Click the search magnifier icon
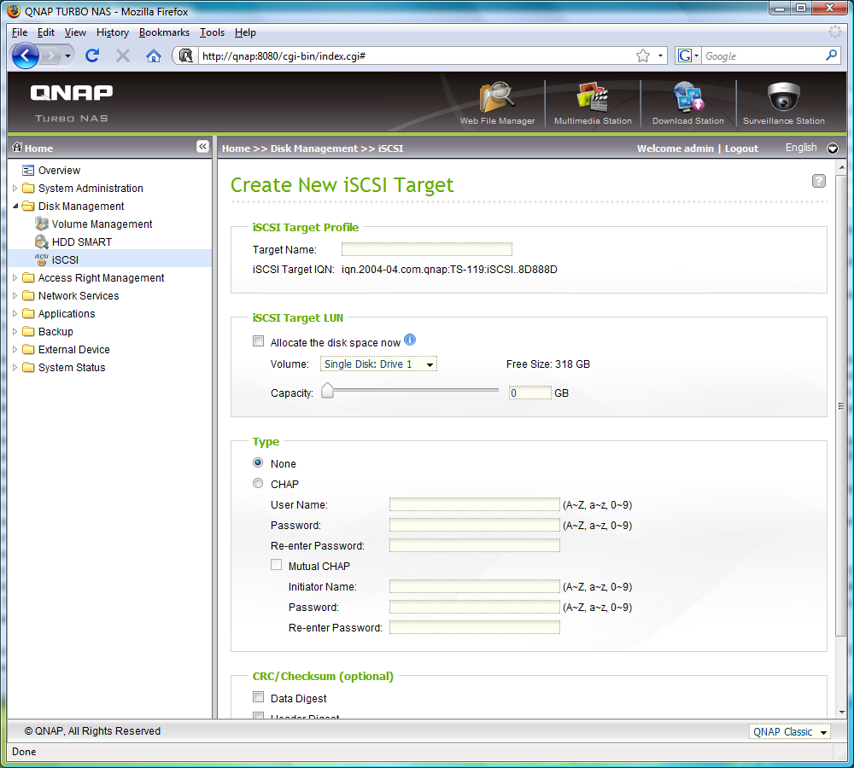 click(x=831, y=55)
